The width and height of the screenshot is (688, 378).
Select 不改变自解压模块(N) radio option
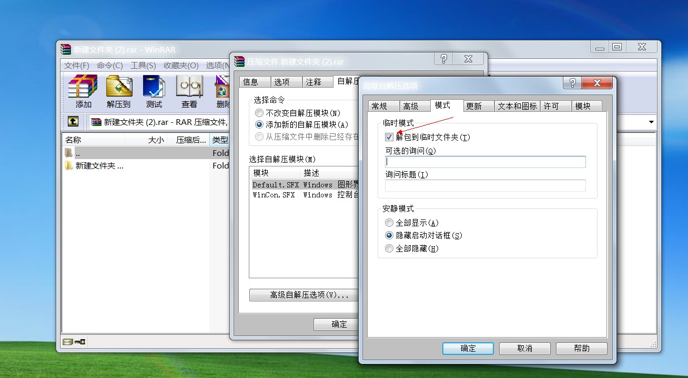259,113
